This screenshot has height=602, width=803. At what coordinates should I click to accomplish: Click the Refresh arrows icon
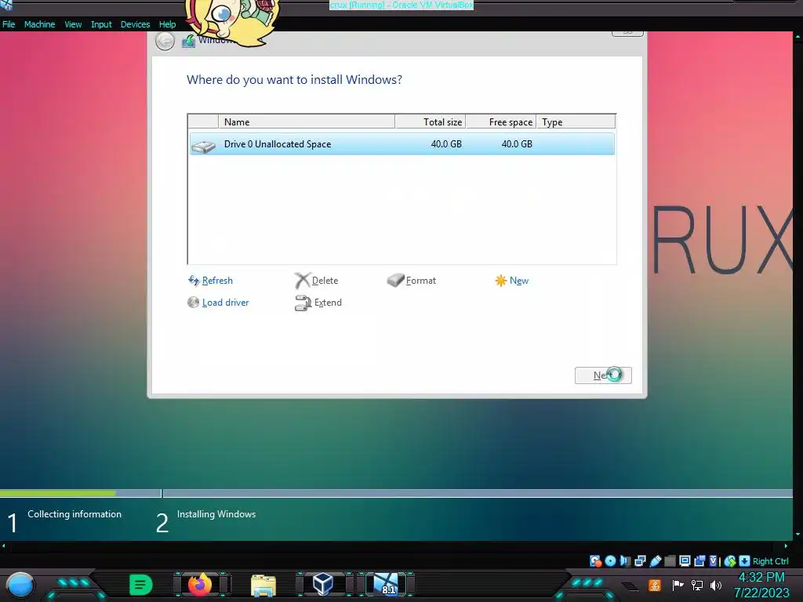coord(194,281)
